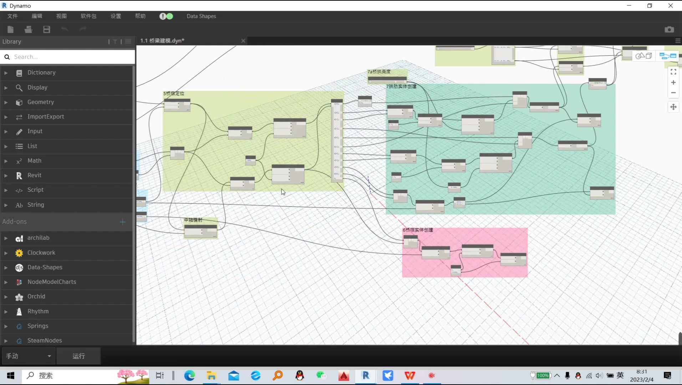Click the Open file folder icon
Screen dimensions: 682x385
pos(29,30)
